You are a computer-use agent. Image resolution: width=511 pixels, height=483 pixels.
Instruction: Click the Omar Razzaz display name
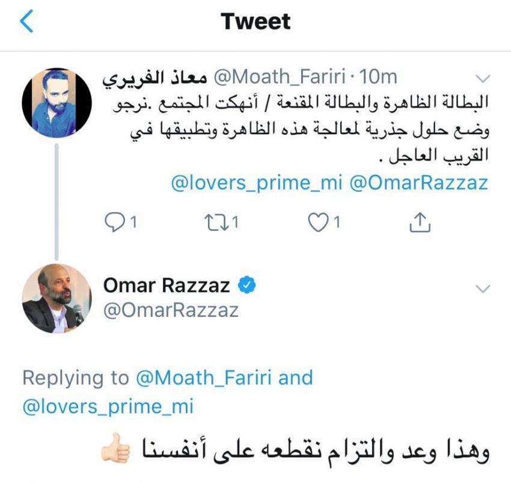coord(167,285)
